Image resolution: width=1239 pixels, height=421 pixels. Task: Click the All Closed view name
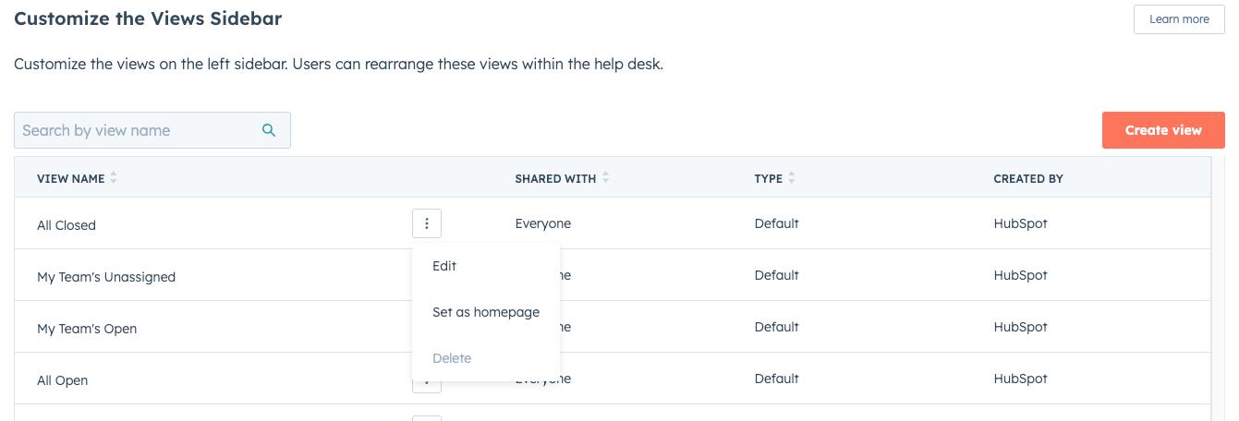pyautogui.click(x=67, y=225)
